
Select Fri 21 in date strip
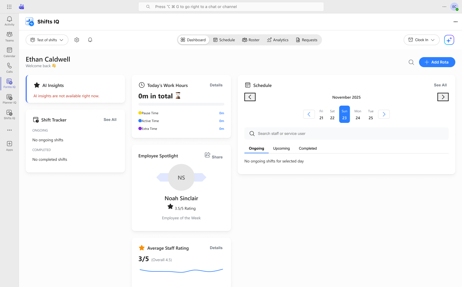click(x=321, y=114)
